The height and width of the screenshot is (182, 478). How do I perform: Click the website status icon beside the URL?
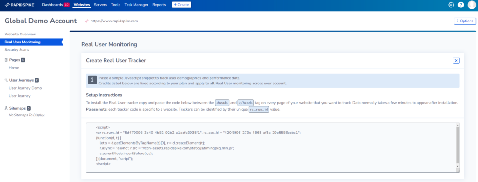point(86,21)
